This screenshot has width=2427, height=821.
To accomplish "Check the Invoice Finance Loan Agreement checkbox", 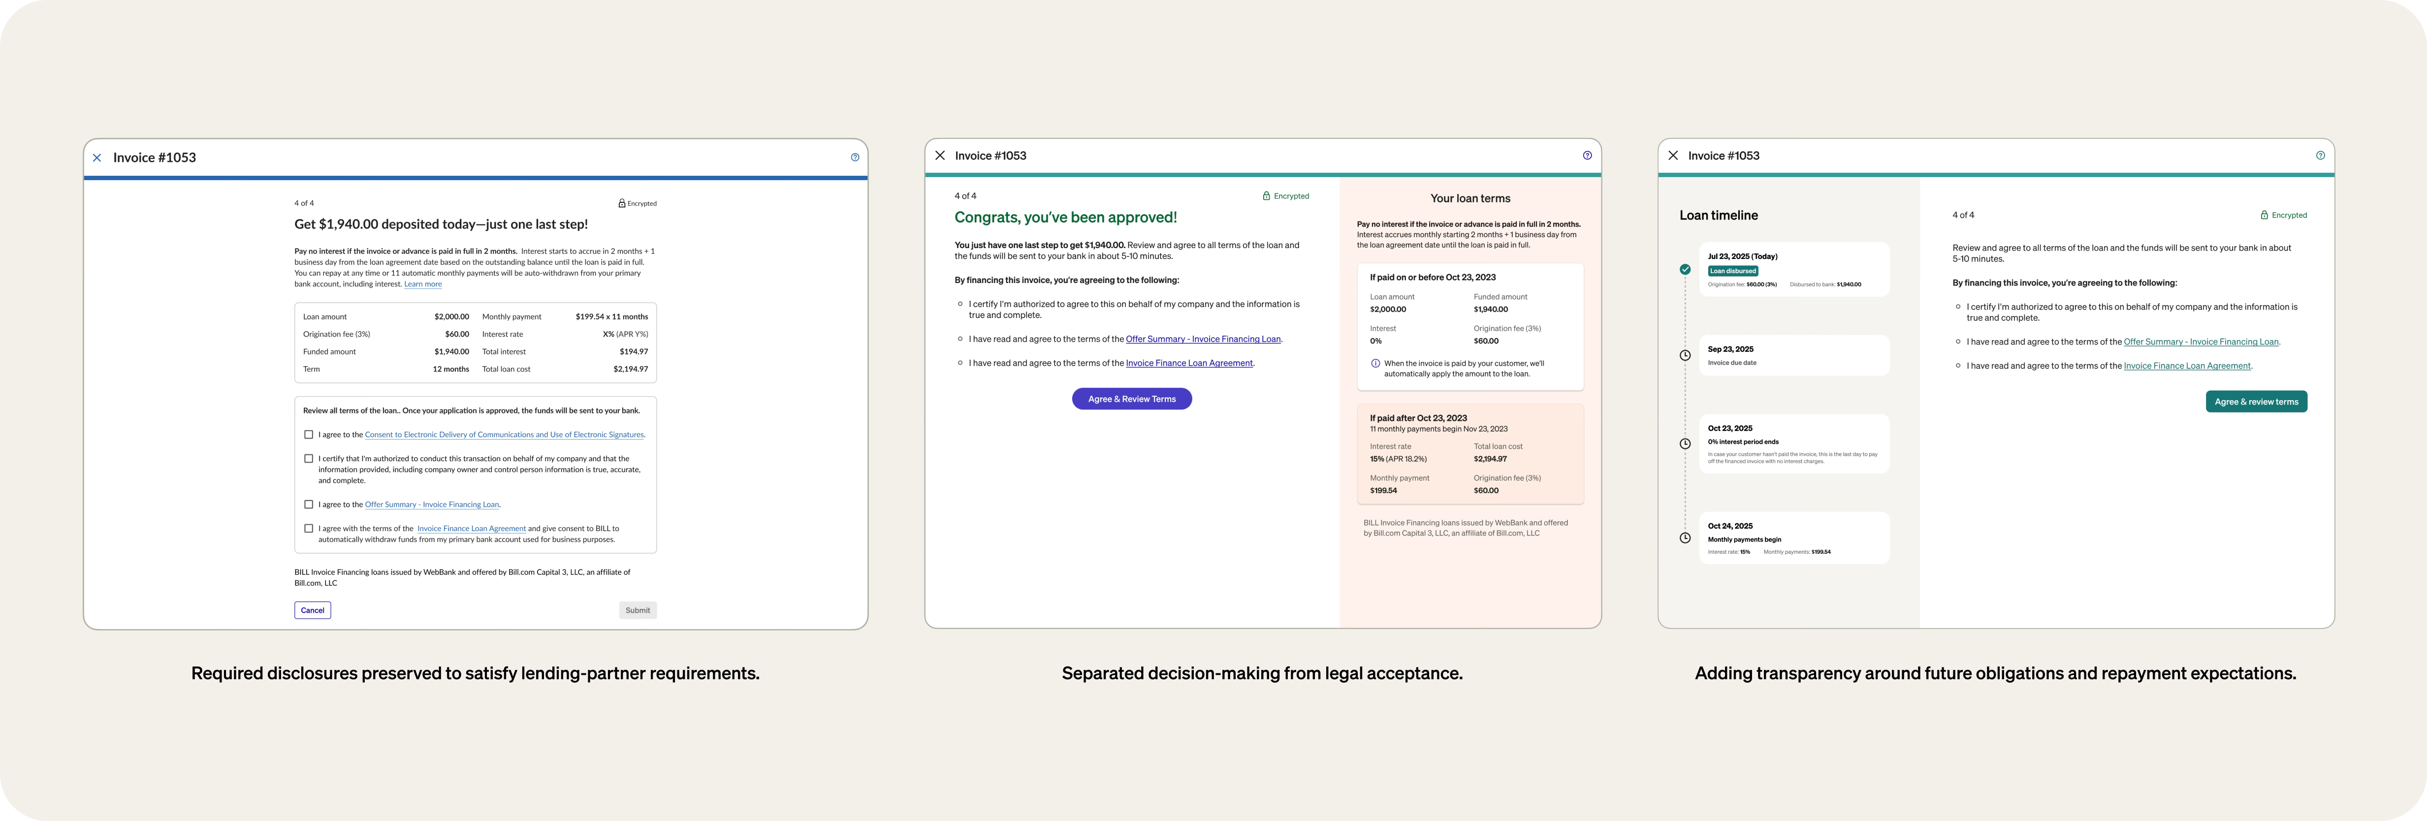I will pyautogui.click(x=308, y=528).
